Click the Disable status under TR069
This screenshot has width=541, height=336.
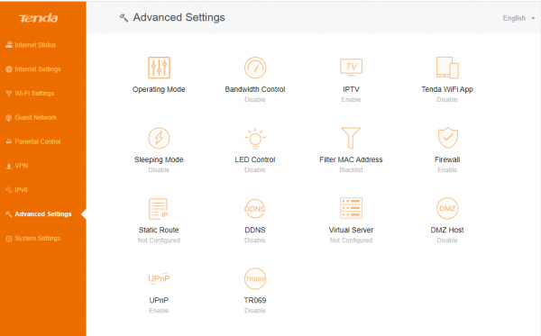click(x=255, y=311)
